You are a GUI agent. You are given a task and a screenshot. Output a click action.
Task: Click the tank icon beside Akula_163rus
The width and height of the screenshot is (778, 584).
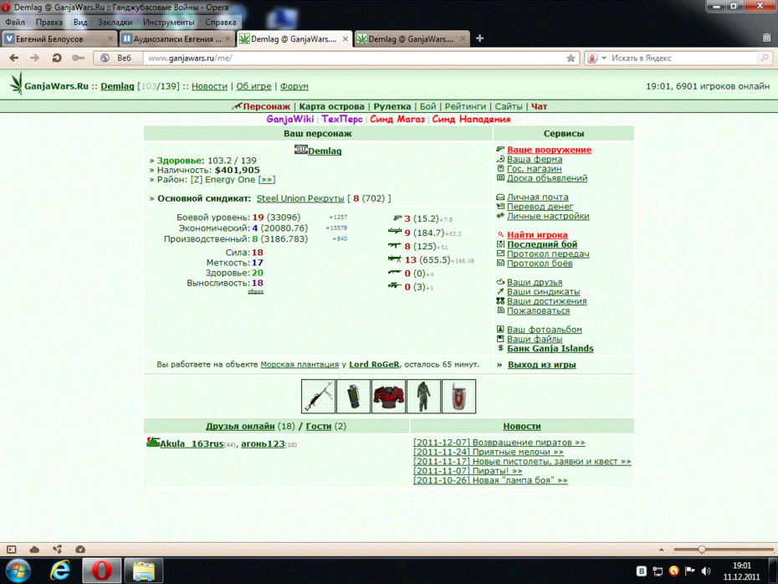click(x=153, y=442)
